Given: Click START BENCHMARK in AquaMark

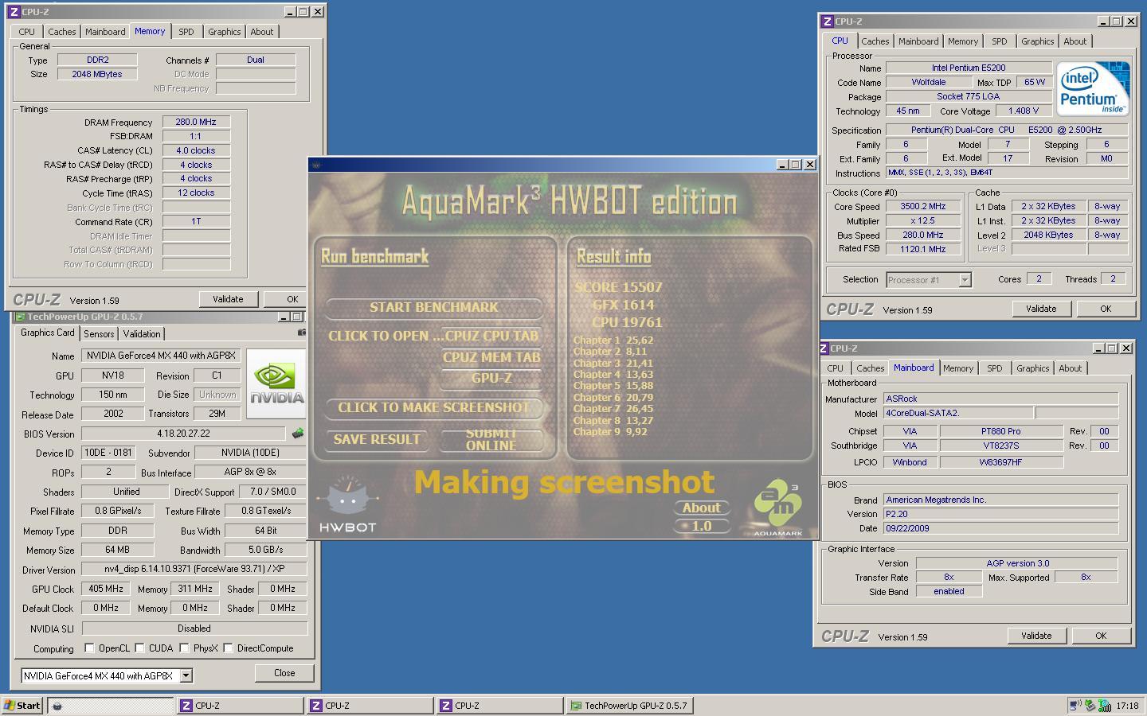Looking at the screenshot, I should (434, 307).
